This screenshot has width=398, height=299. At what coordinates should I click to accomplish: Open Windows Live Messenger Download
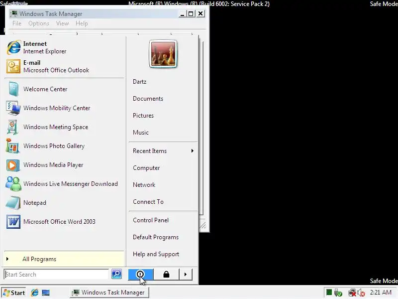(x=65, y=184)
